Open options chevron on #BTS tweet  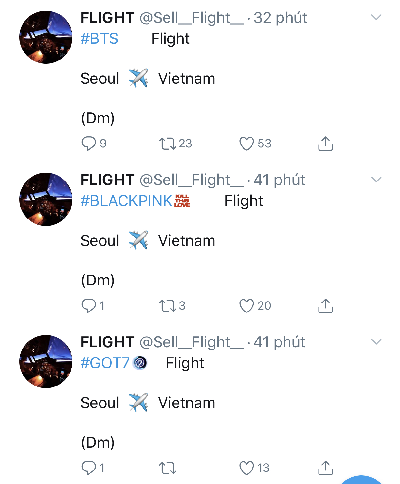(376, 17)
